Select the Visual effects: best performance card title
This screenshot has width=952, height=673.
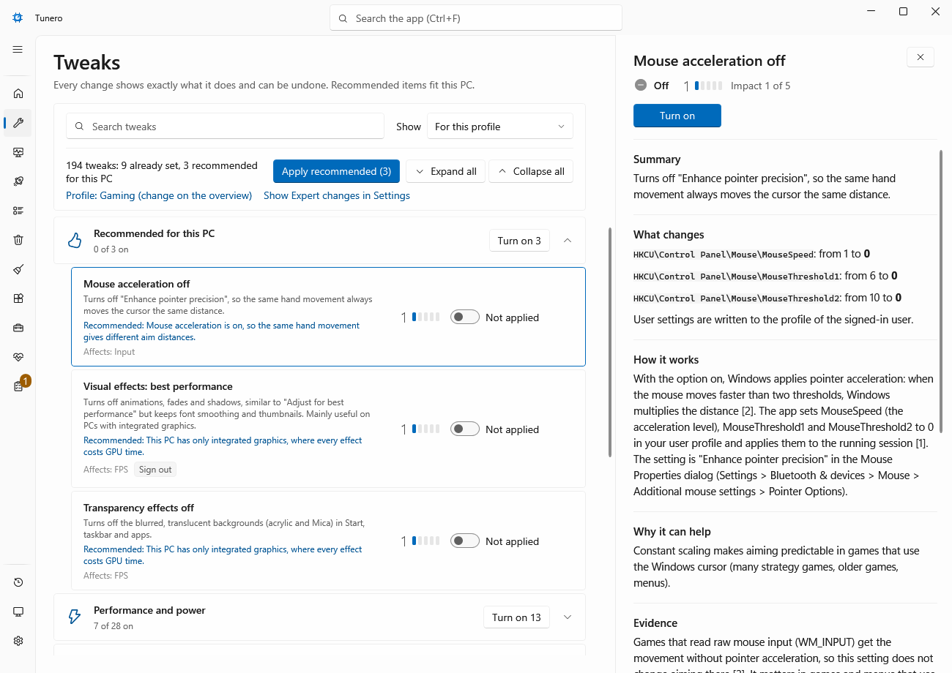pos(158,386)
